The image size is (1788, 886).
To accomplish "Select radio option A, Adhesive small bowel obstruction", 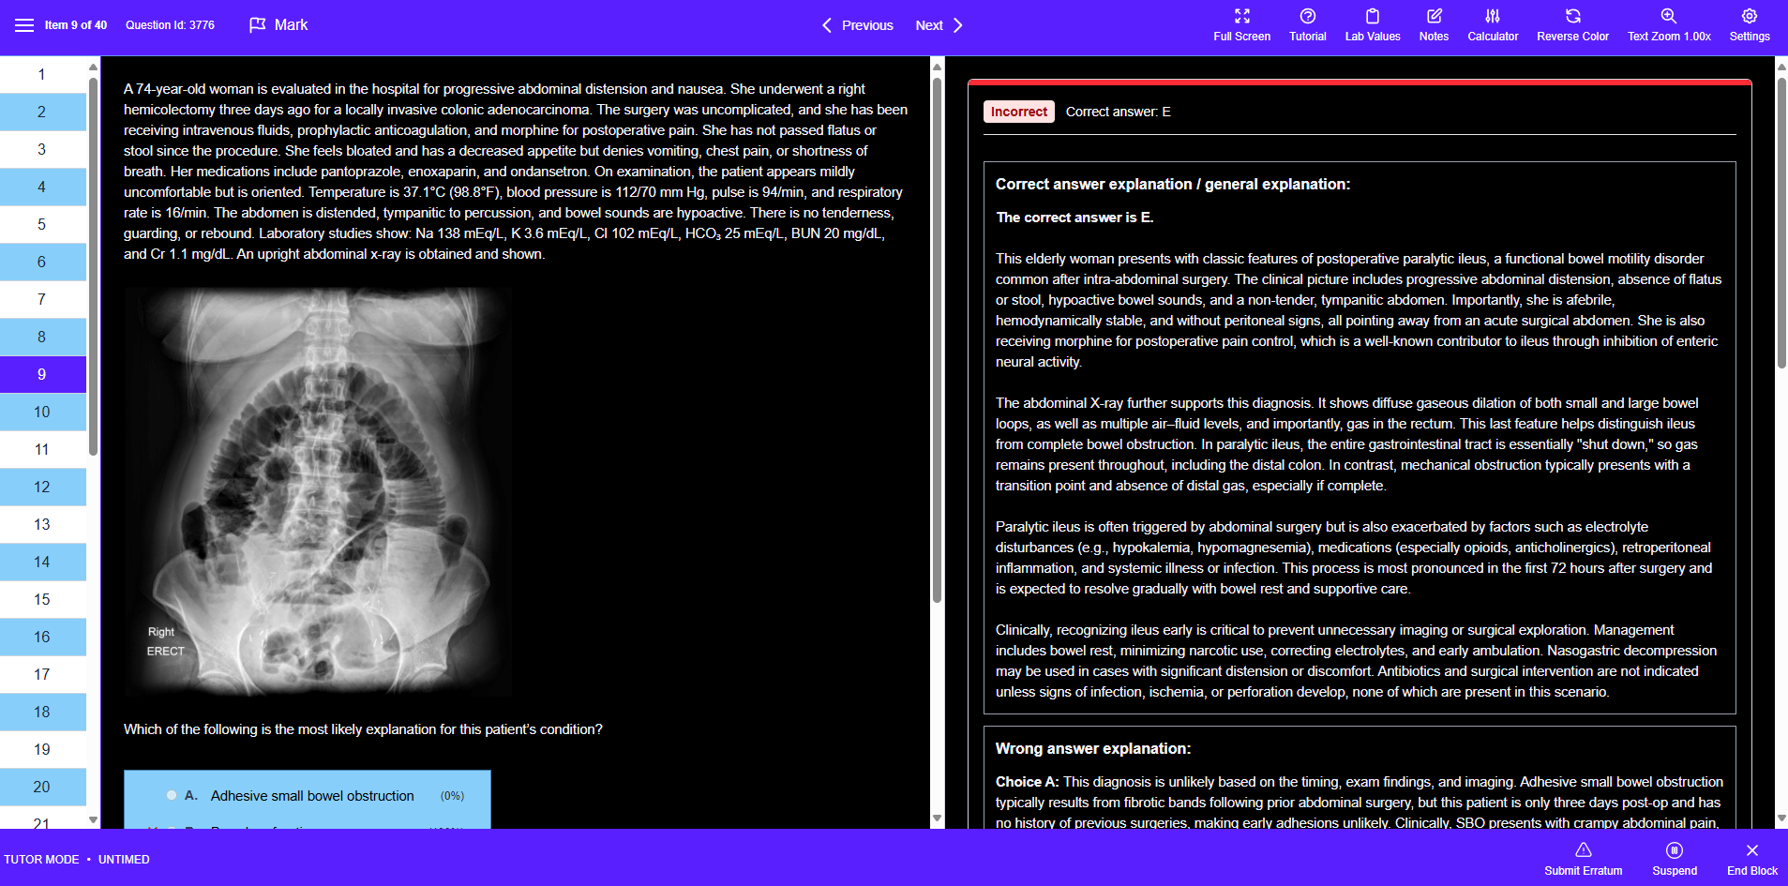I will tap(172, 795).
